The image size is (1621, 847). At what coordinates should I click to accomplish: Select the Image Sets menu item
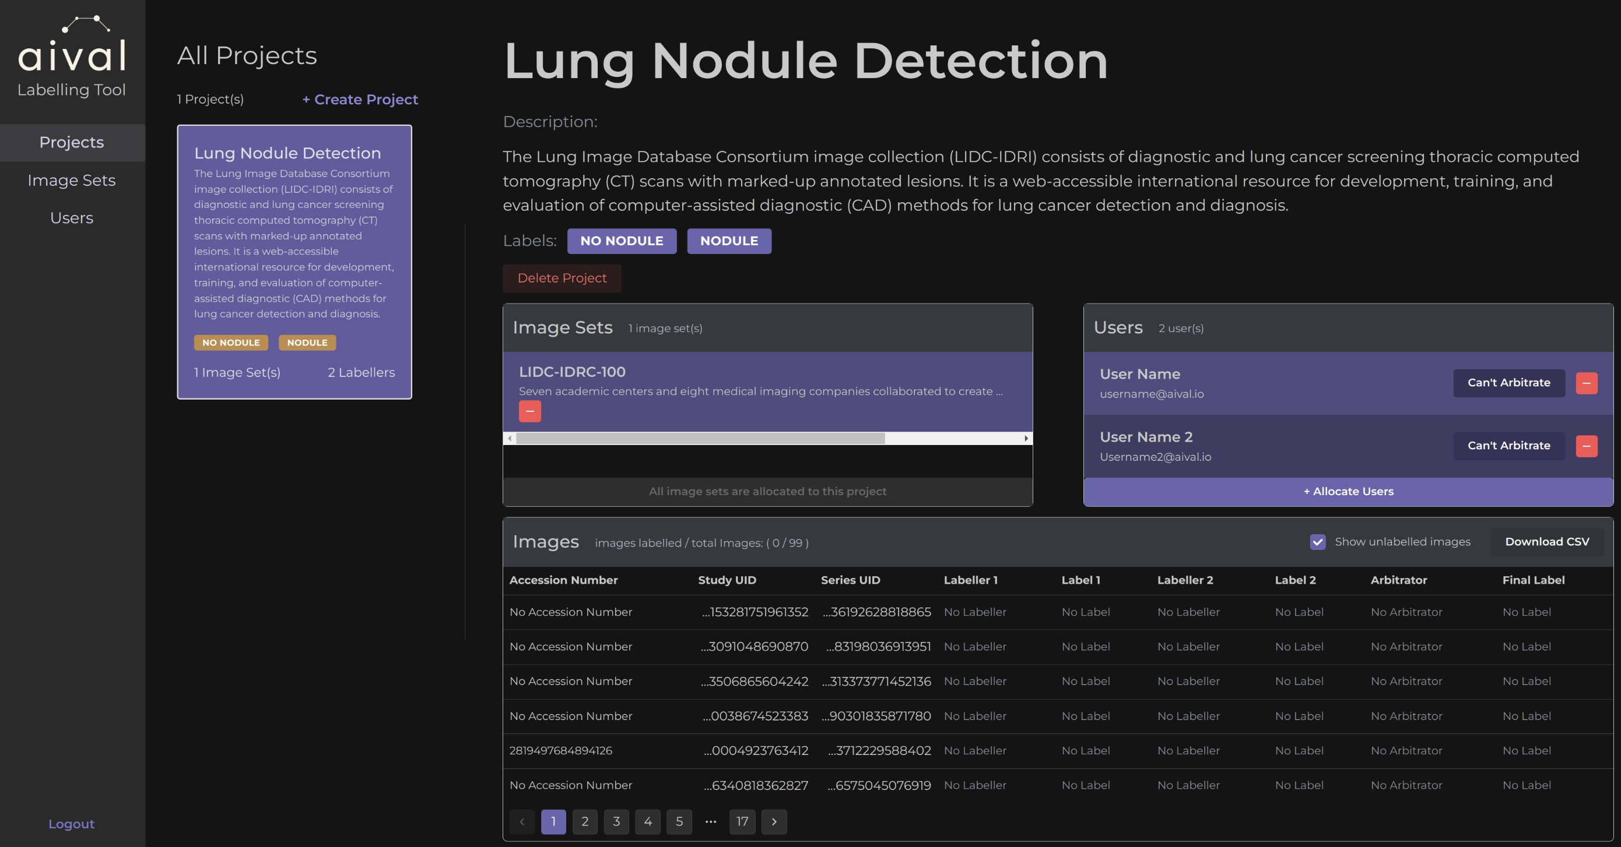point(72,180)
